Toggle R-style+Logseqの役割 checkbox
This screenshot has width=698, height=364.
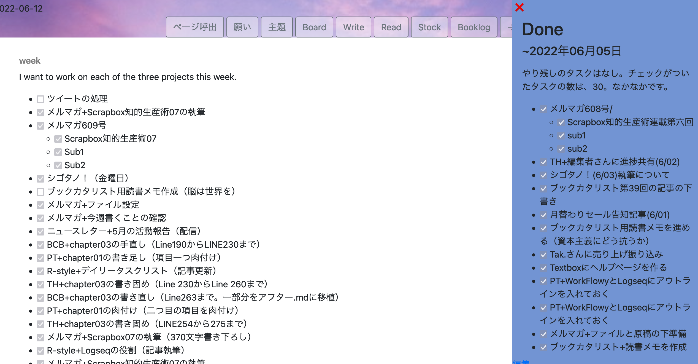click(x=40, y=350)
